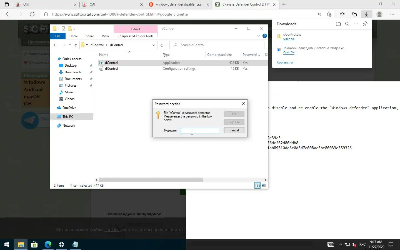Add this page to favorites
400x250 pixels.
click(329, 14)
